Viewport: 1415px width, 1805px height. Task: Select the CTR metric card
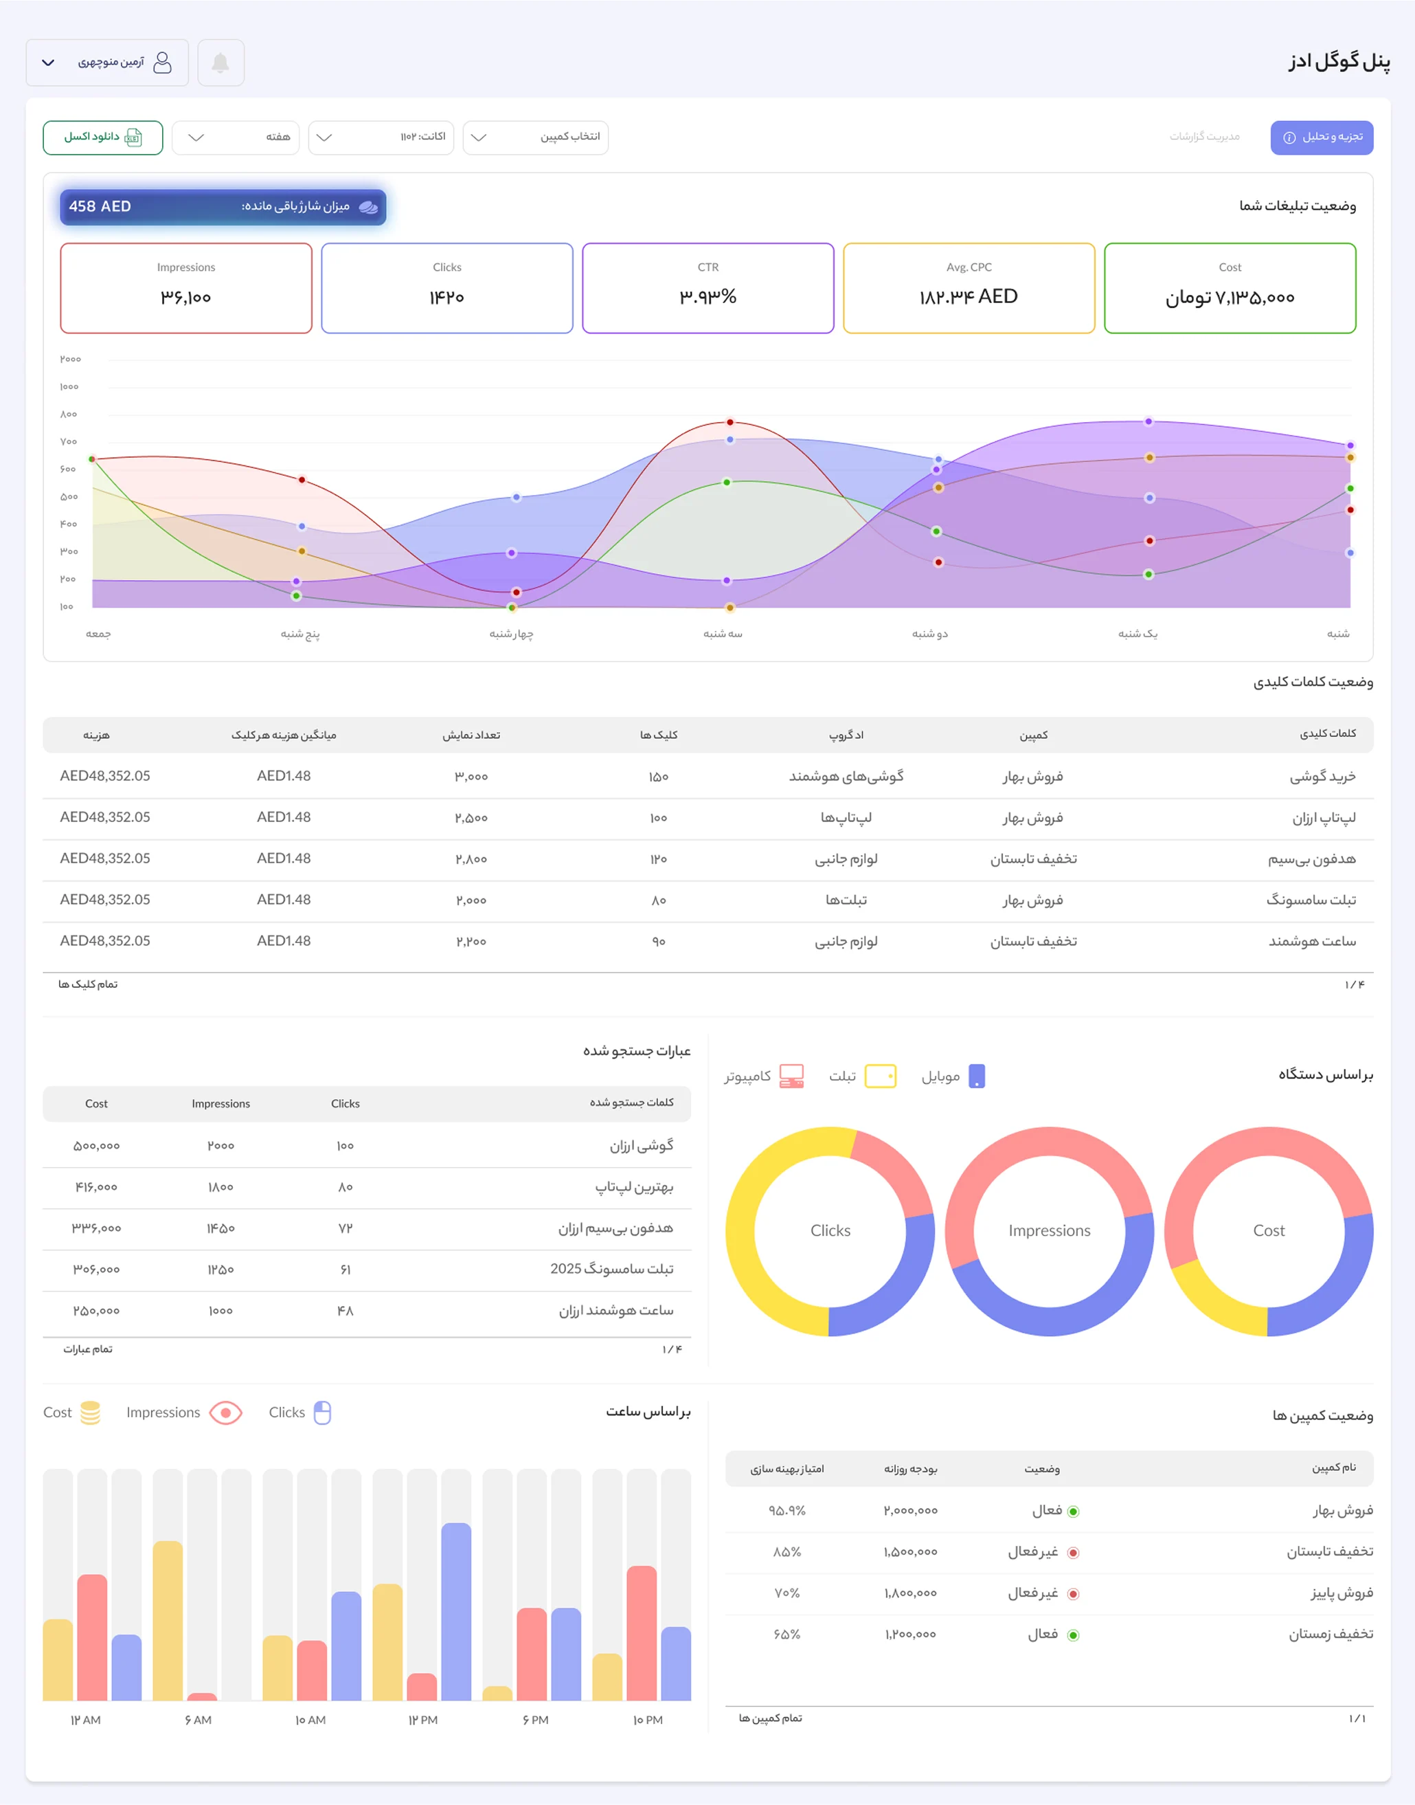click(707, 288)
